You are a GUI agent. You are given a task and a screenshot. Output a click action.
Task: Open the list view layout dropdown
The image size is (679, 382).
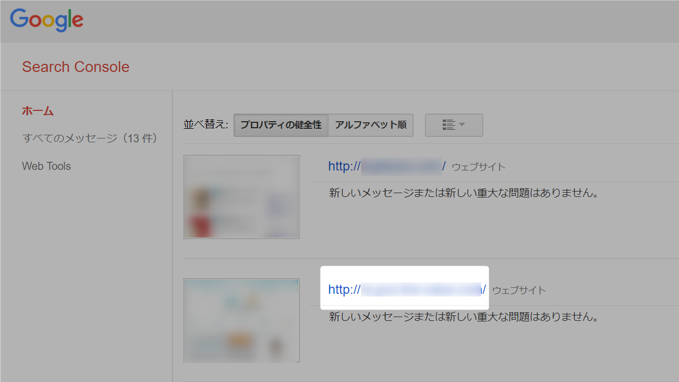pyautogui.click(x=454, y=125)
